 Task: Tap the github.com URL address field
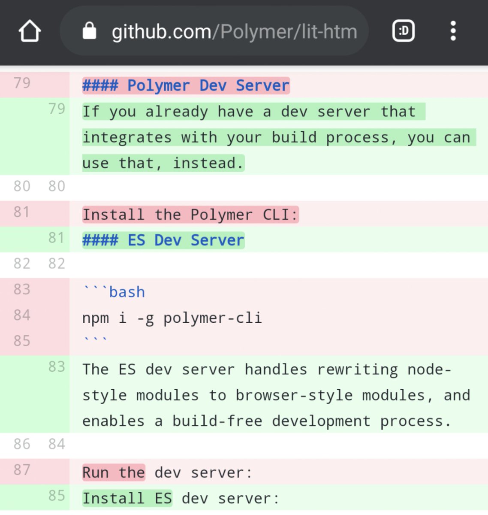[x=214, y=31]
